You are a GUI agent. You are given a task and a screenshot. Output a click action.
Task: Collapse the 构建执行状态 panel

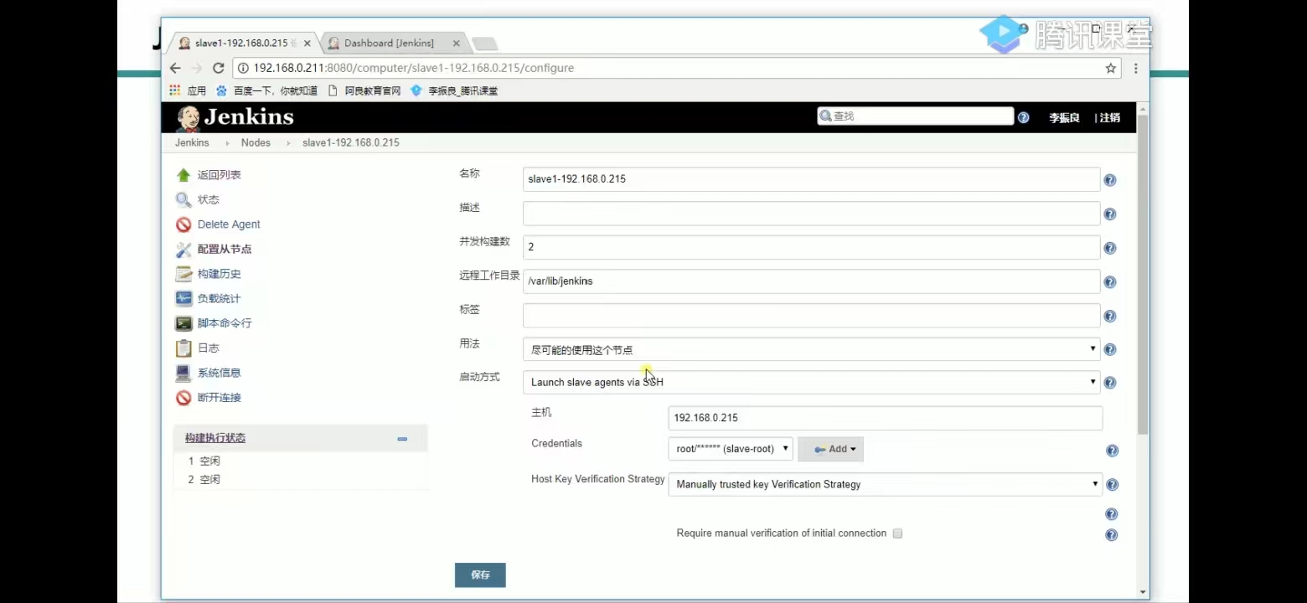(x=402, y=439)
